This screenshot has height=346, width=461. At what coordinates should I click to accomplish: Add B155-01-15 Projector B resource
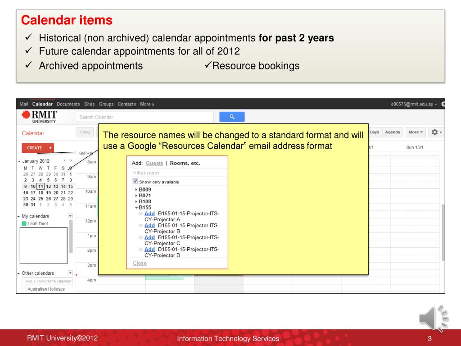point(149,225)
